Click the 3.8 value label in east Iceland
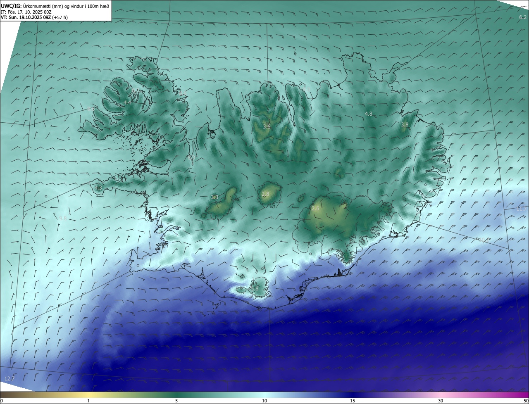The width and height of the screenshot is (529, 404). (405, 124)
